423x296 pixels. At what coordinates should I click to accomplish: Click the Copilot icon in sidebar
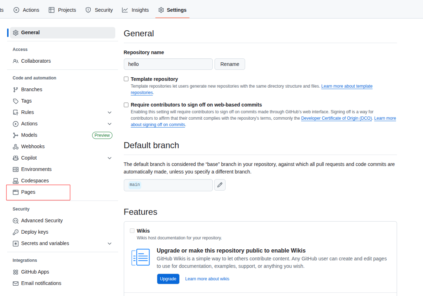(x=16, y=158)
